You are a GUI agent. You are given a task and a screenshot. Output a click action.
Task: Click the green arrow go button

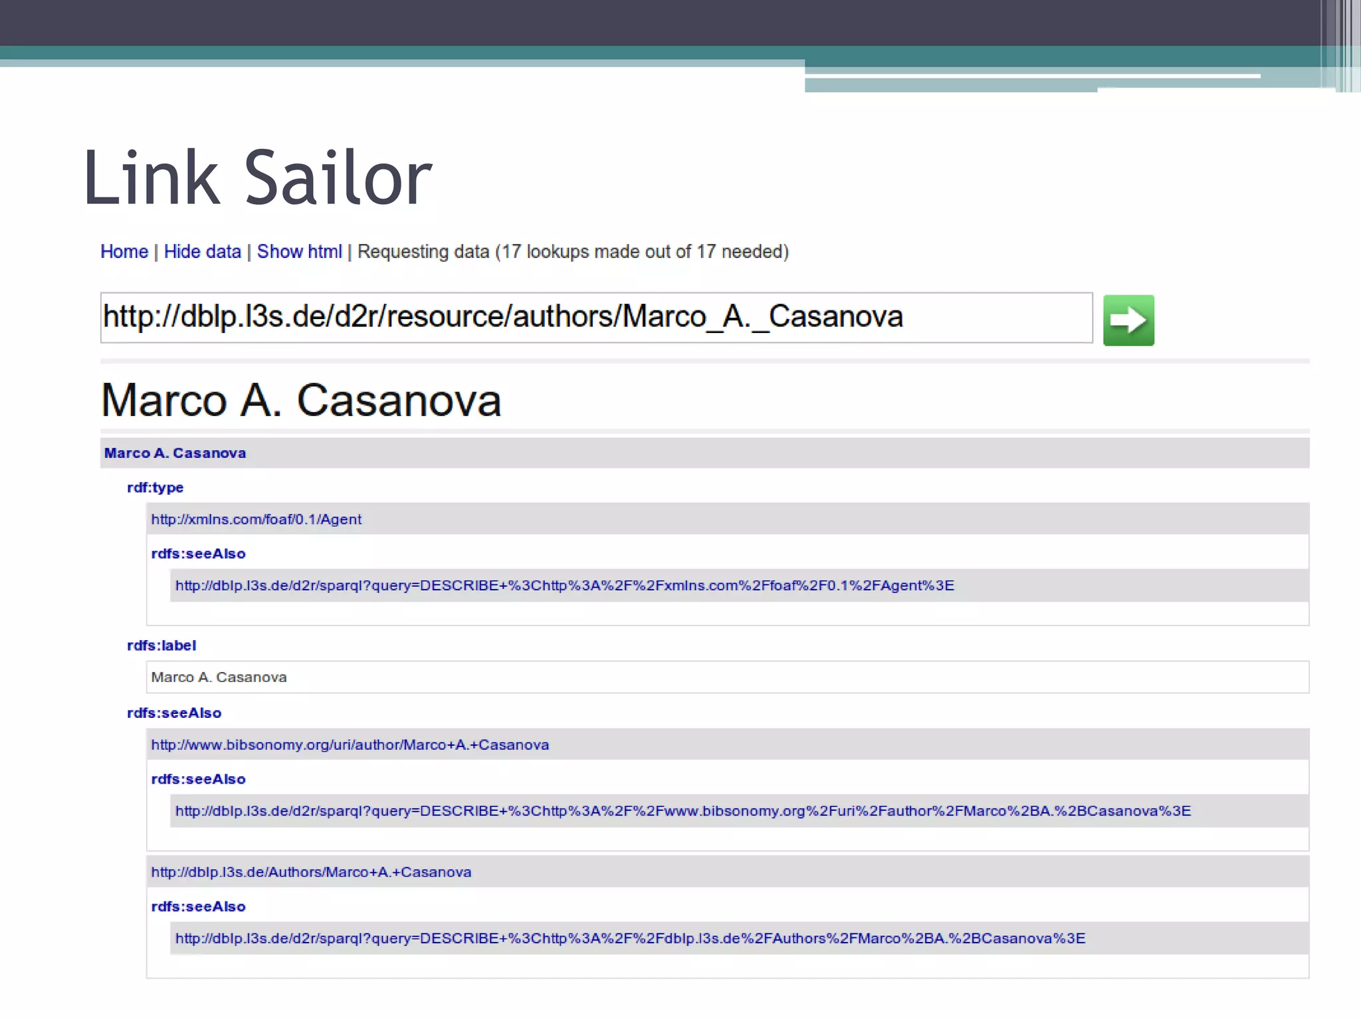click(1128, 320)
